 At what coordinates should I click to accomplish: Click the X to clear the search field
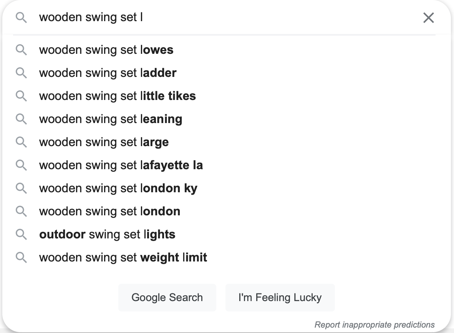[x=428, y=17]
